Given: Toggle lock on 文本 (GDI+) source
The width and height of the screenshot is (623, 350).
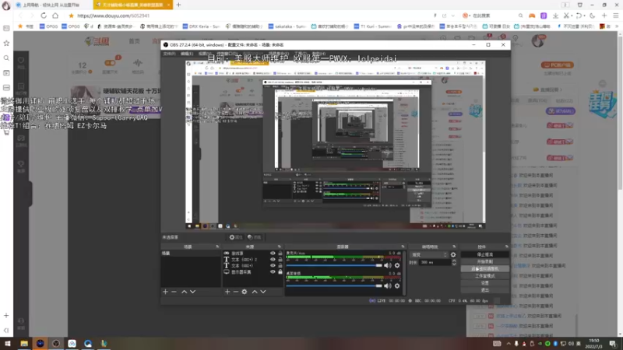Looking at the screenshot, I should 280,265.
